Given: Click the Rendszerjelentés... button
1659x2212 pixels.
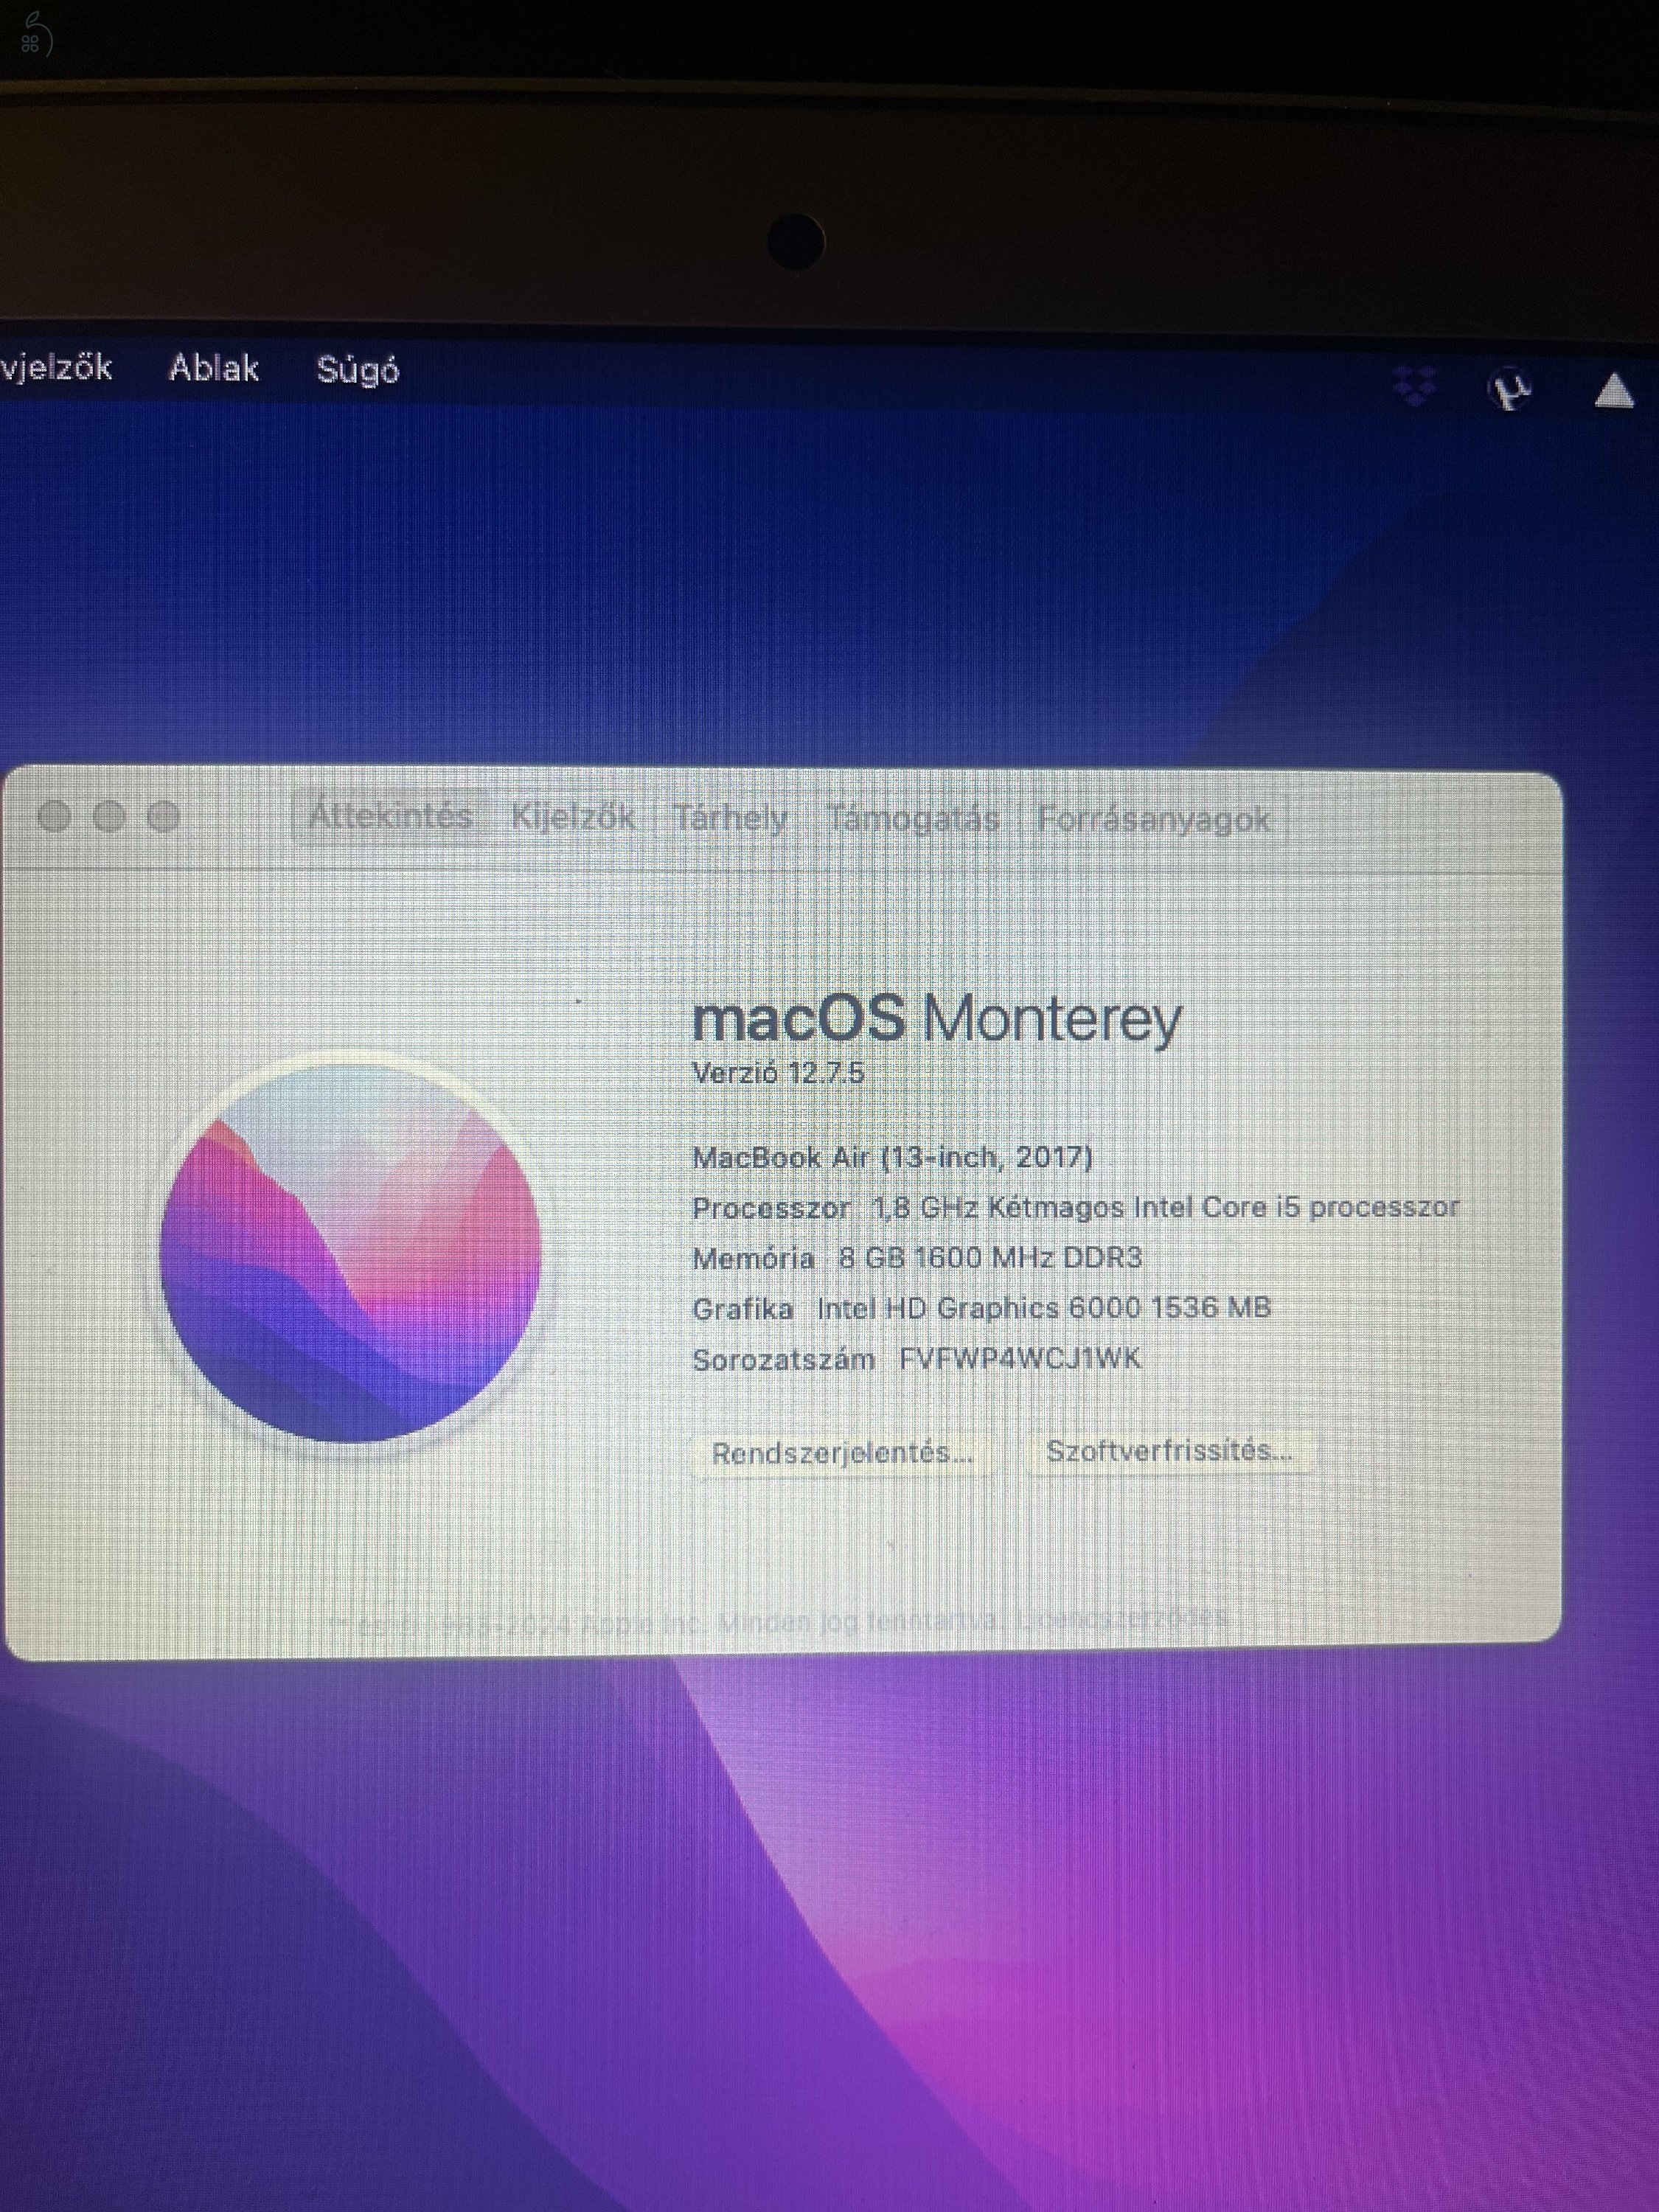Looking at the screenshot, I should [x=842, y=1452].
